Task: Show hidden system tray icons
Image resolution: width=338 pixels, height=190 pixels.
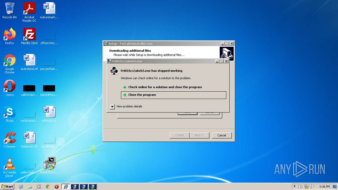Action: click(x=294, y=187)
